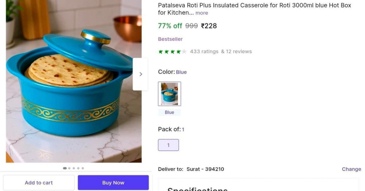The image size is (365, 191).
Task: View the 12 reviews link
Action: pos(237,52)
